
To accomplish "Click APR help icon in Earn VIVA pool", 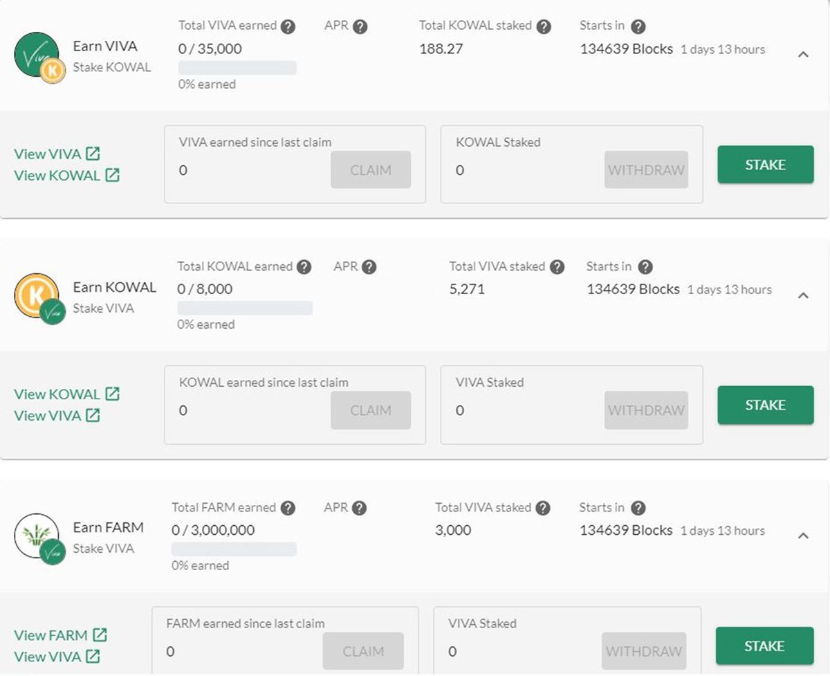I will point(360,26).
